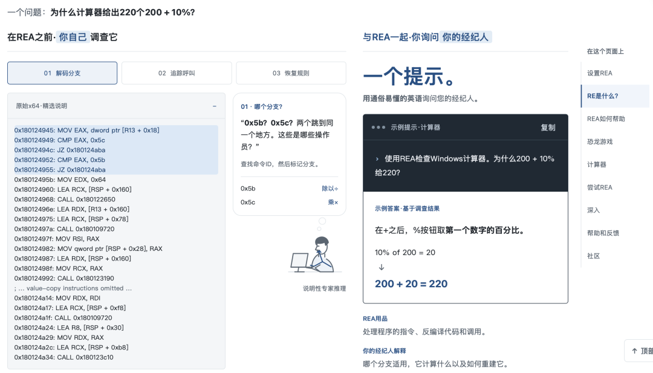
Task: Click the 0x5b 除以÷ branch row
Action: (x=290, y=189)
